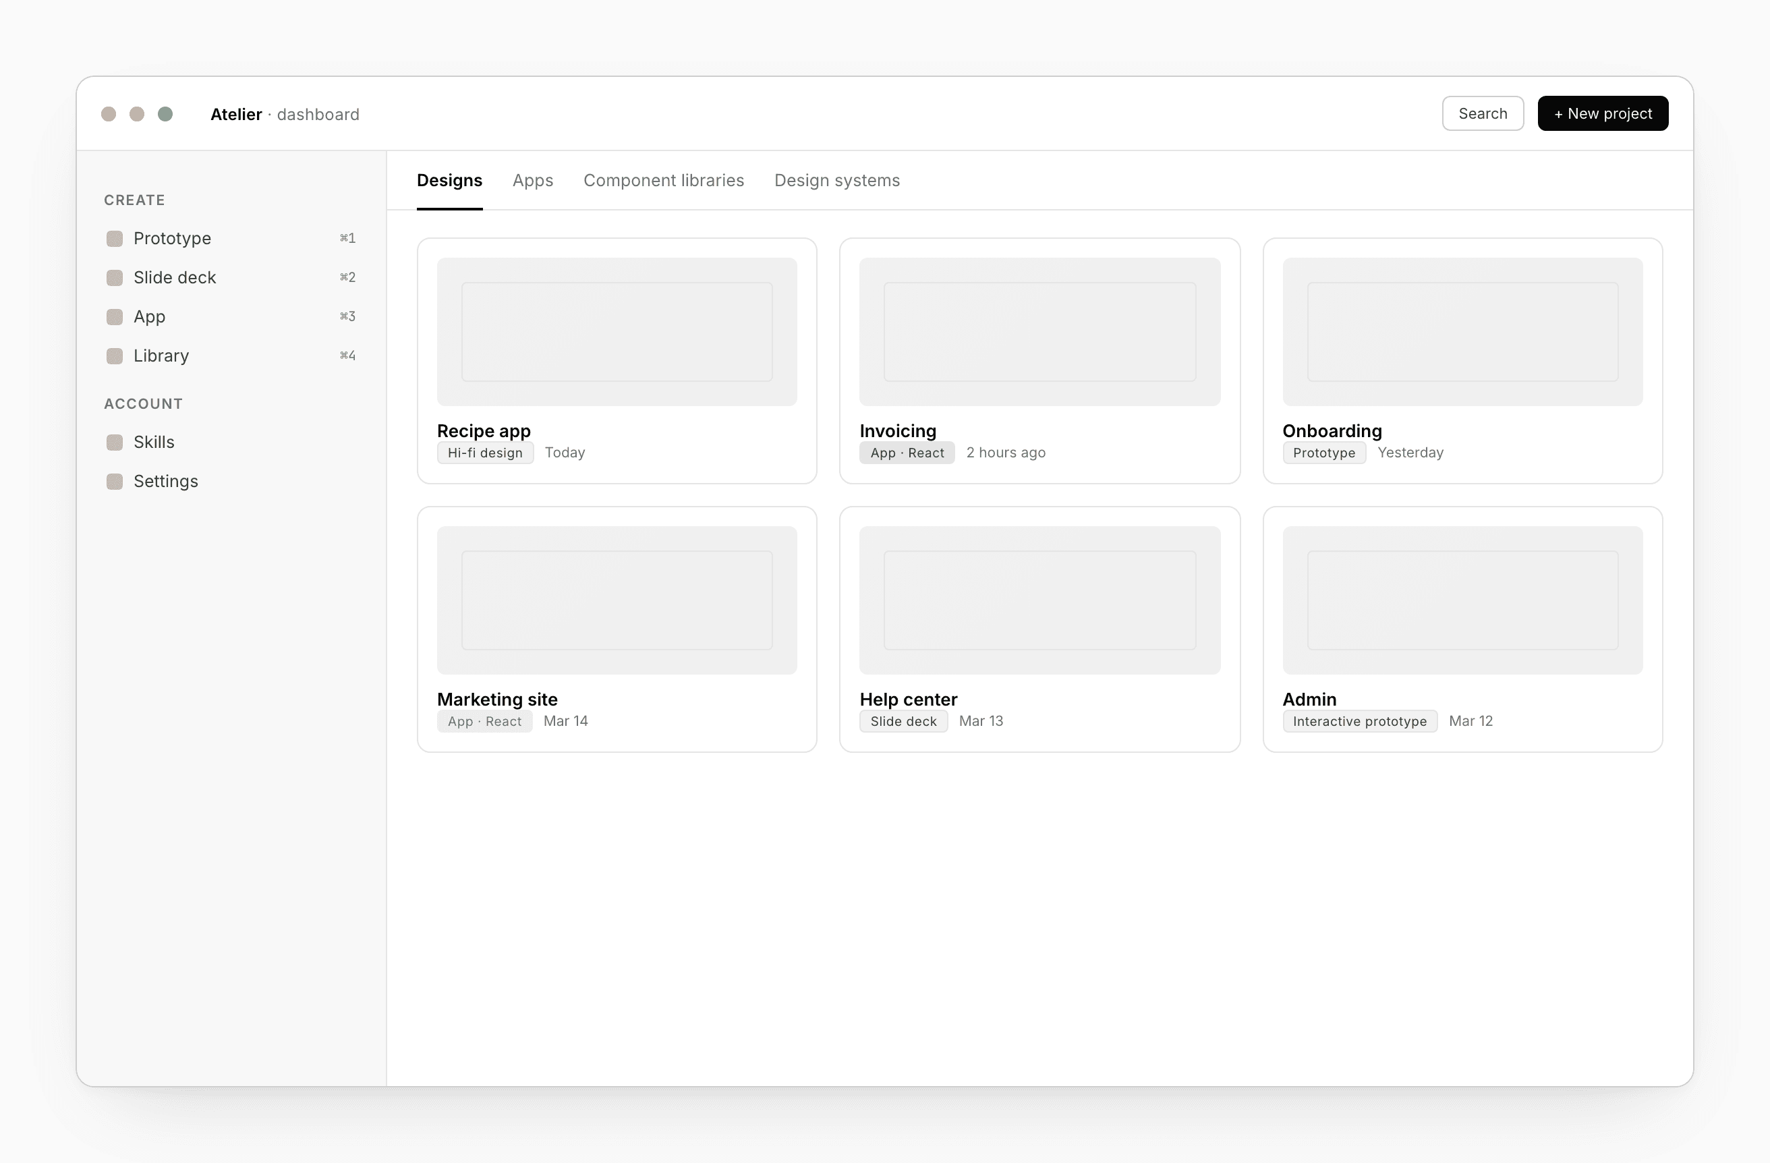Create a new project with + New project

(x=1603, y=114)
